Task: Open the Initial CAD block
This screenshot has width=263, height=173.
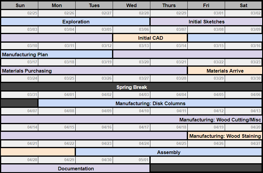Action: pyautogui.click(x=150, y=38)
